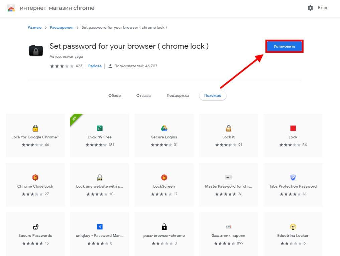Click the Chrome Close Lock red icon
Viewport: 340px width, 256px height.
click(35, 177)
